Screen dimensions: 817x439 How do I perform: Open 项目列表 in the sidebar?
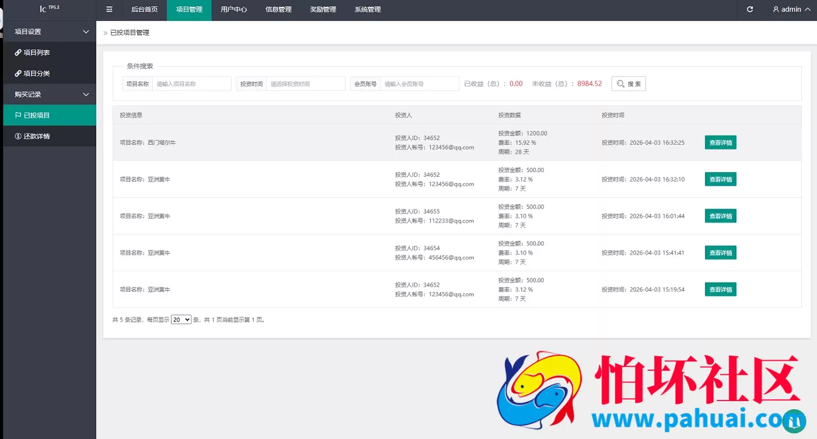click(50, 53)
